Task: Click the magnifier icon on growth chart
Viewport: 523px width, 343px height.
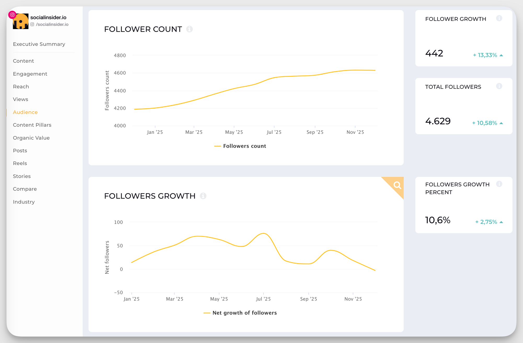Action: click(397, 185)
